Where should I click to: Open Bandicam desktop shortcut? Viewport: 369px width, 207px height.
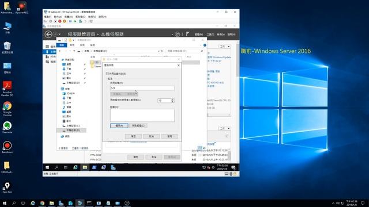tap(7, 147)
